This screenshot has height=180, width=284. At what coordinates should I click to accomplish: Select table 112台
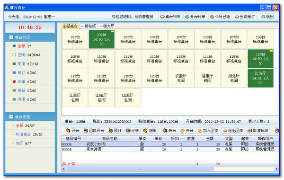click(x=154, y=59)
